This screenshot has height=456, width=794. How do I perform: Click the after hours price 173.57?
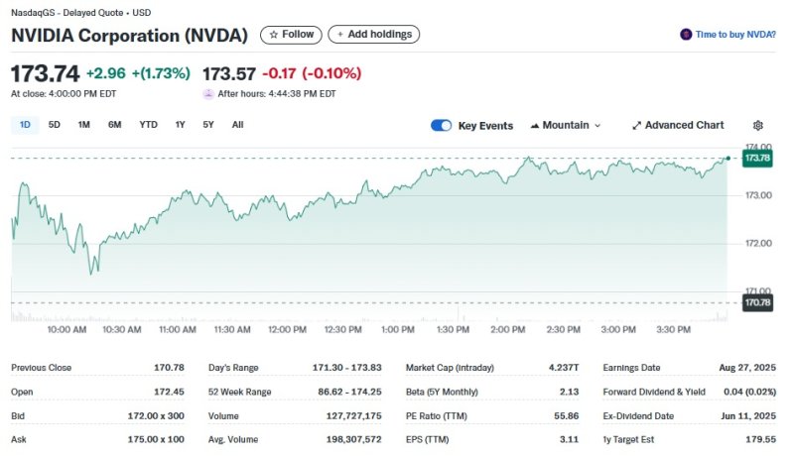[229, 74]
